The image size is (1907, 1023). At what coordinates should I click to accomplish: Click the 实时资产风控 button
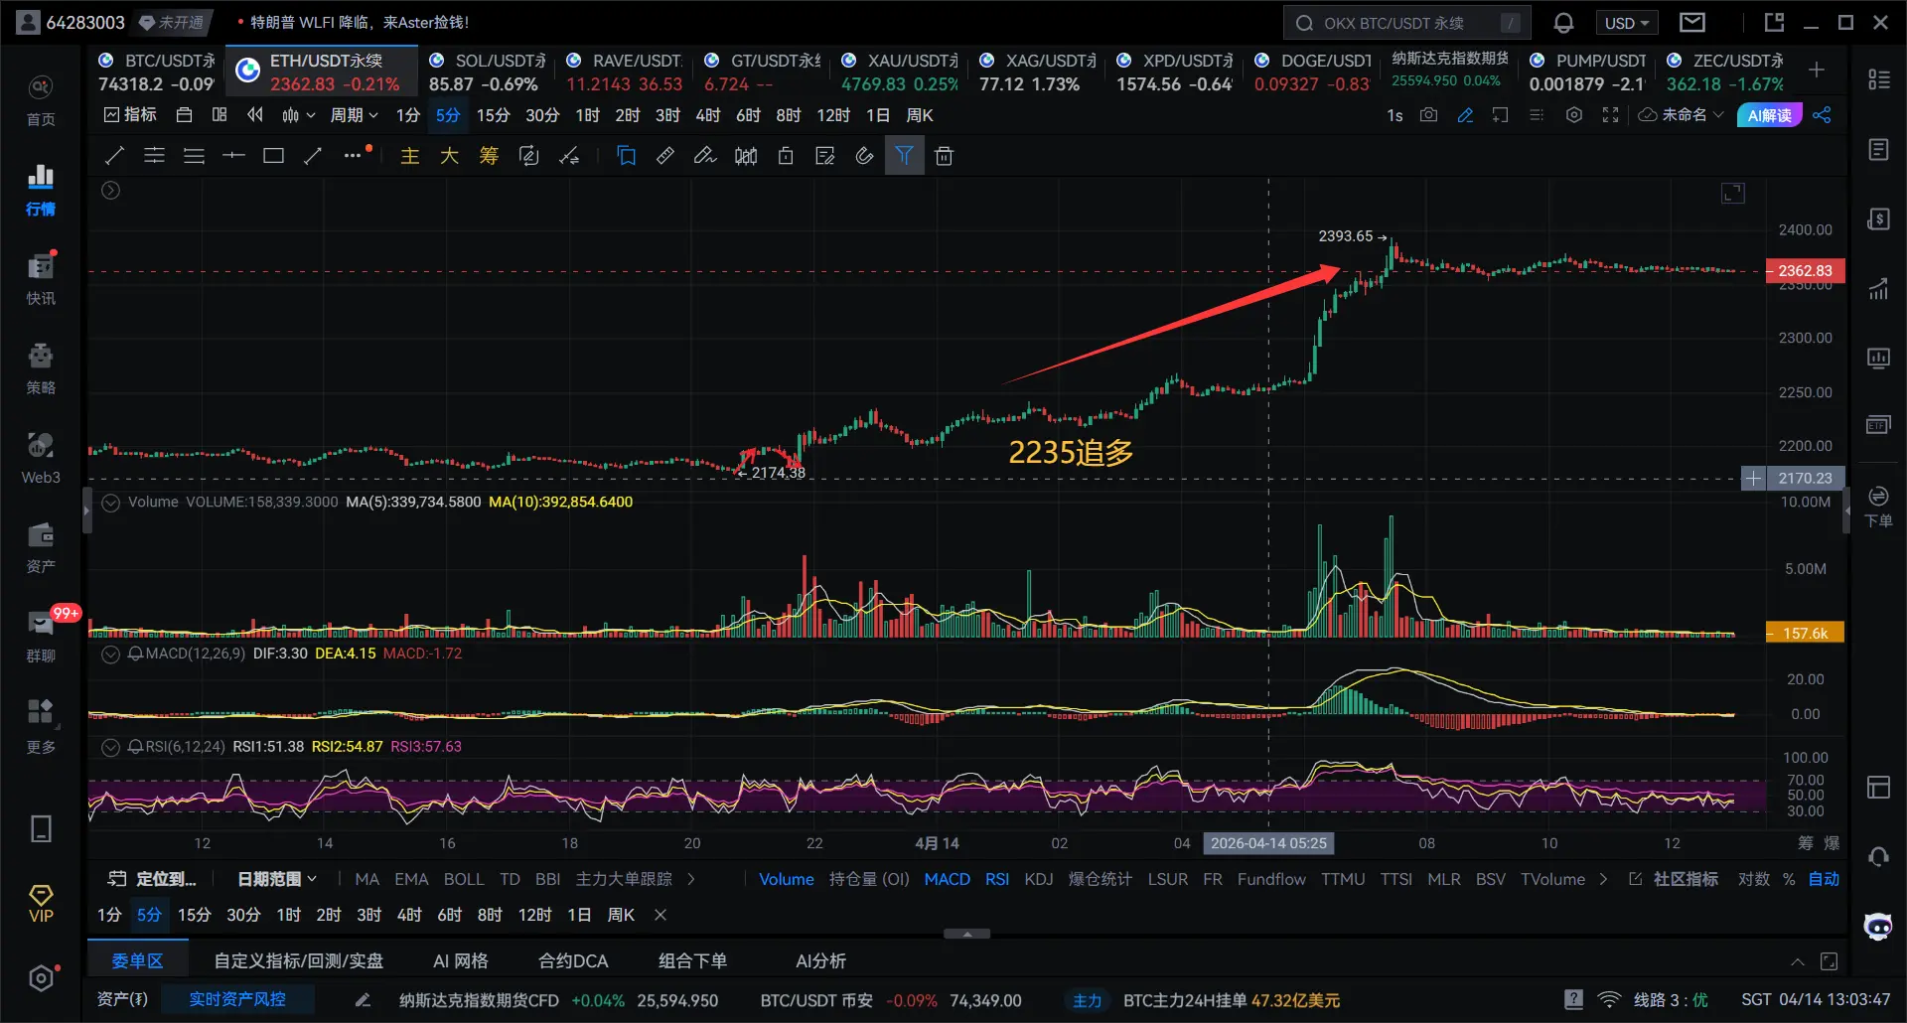237,999
